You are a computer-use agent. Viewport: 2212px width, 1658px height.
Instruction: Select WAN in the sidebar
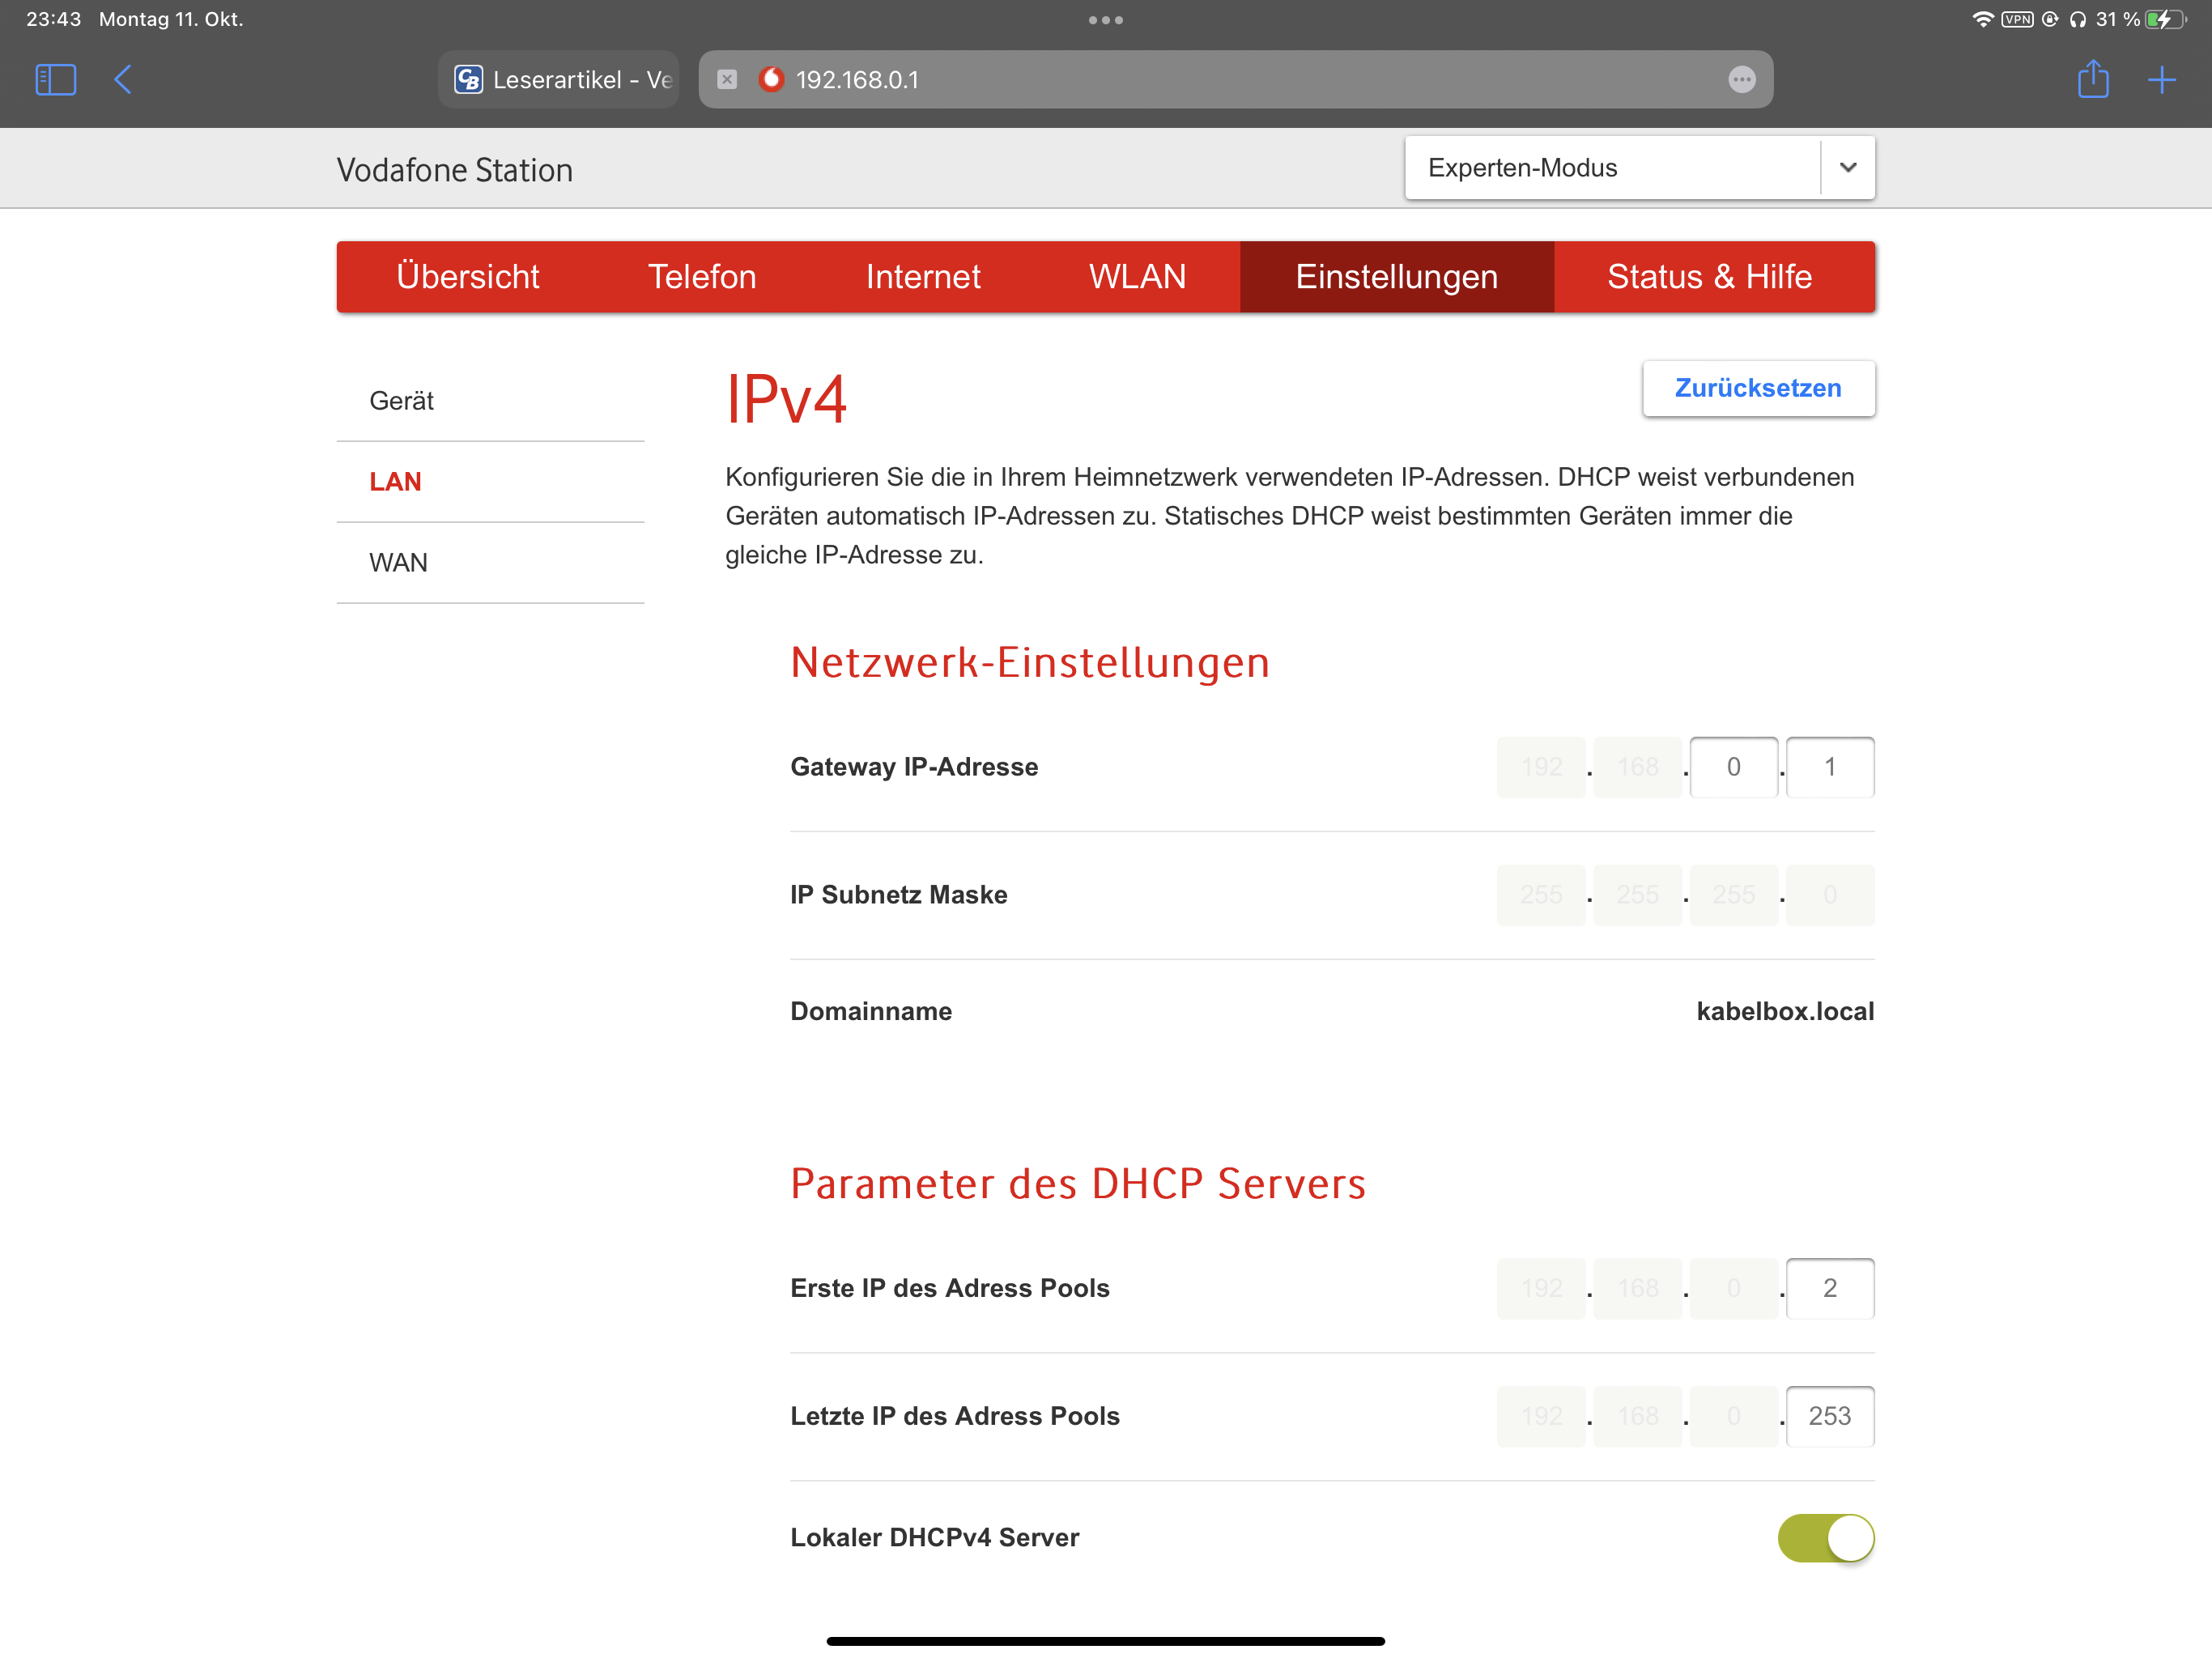click(x=399, y=563)
